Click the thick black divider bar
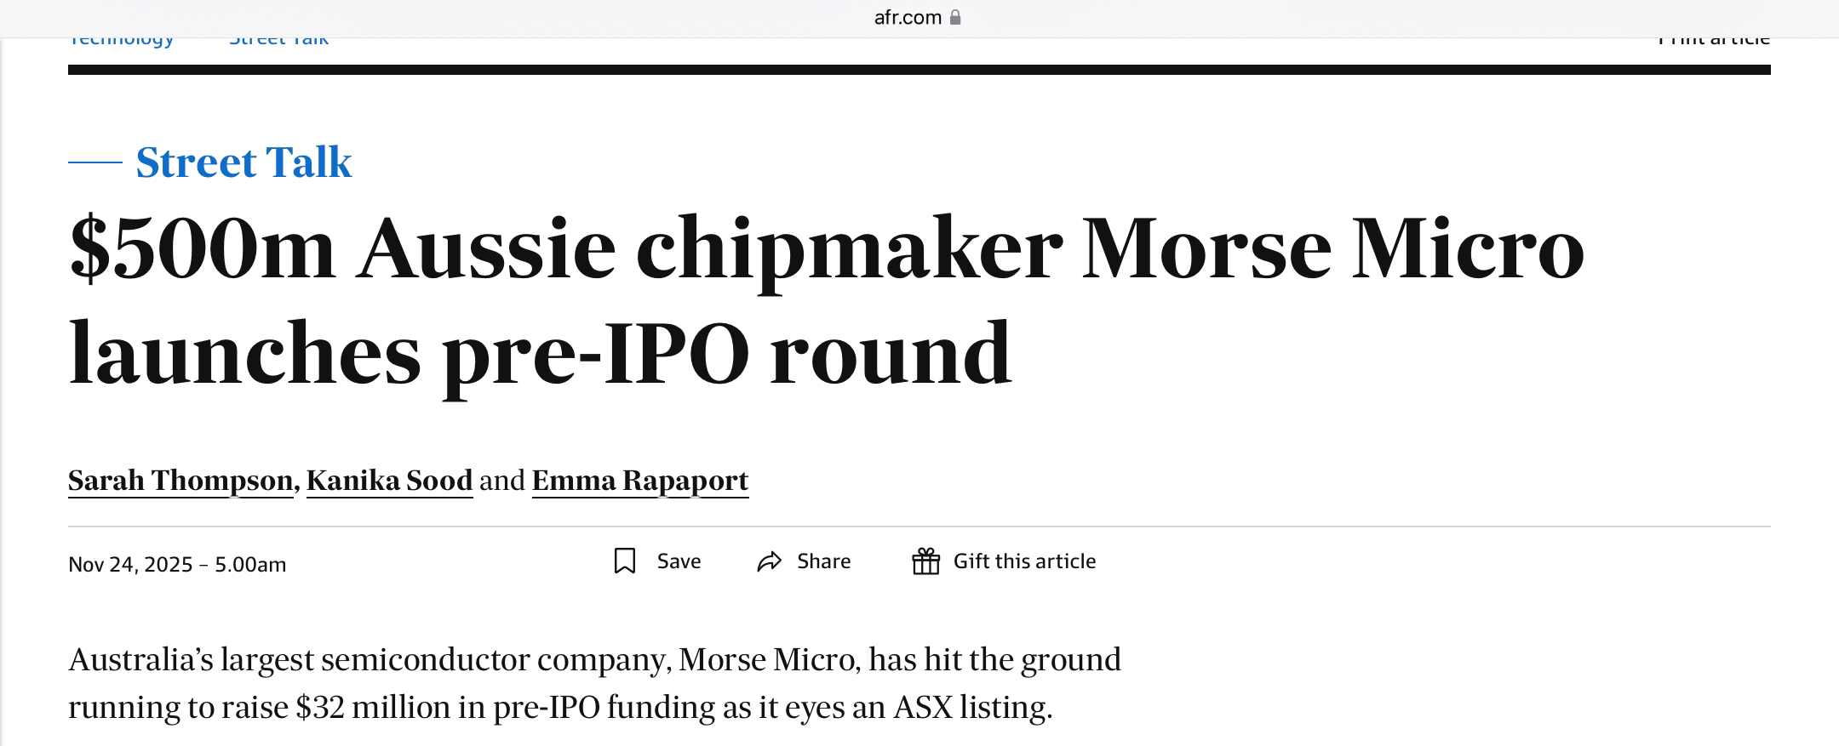Image resolution: width=1839 pixels, height=746 pixels. tap(919, 70)
